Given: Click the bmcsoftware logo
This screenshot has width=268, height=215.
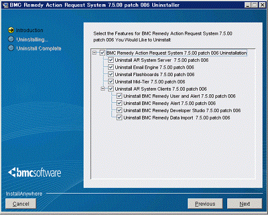Looking at the screenshot, I should pos(34,173).
